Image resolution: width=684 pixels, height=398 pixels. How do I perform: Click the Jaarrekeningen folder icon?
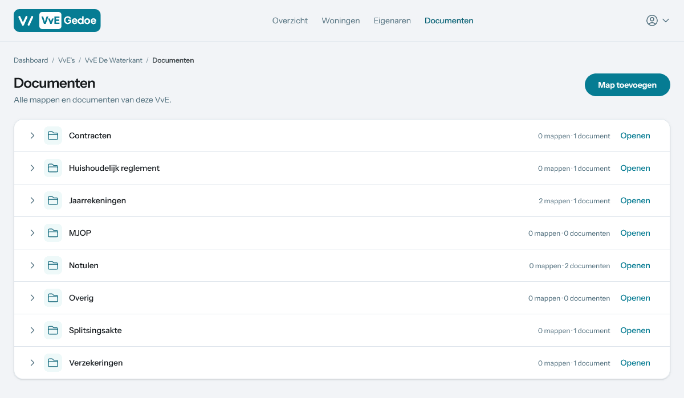coord(53,200)
